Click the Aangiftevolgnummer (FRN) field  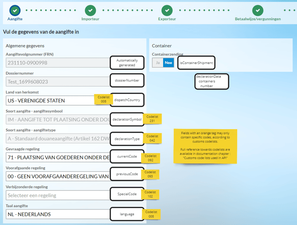58,63
